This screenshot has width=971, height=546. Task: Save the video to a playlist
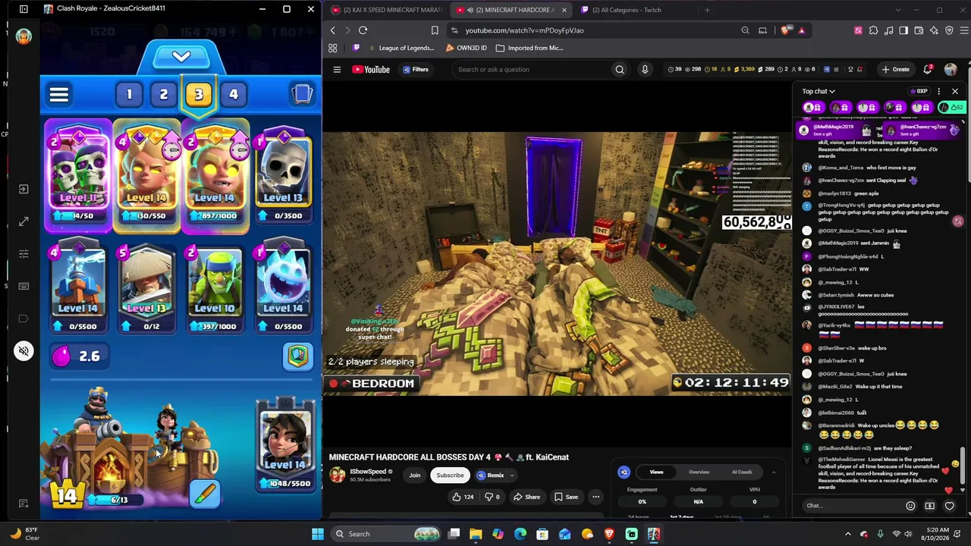click(x=566, y=497)
